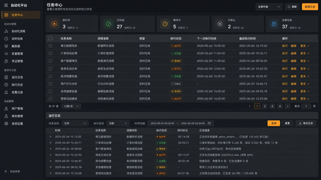
Task: Open 更多 menu for 用户行为分析
Action: point(305,84)
